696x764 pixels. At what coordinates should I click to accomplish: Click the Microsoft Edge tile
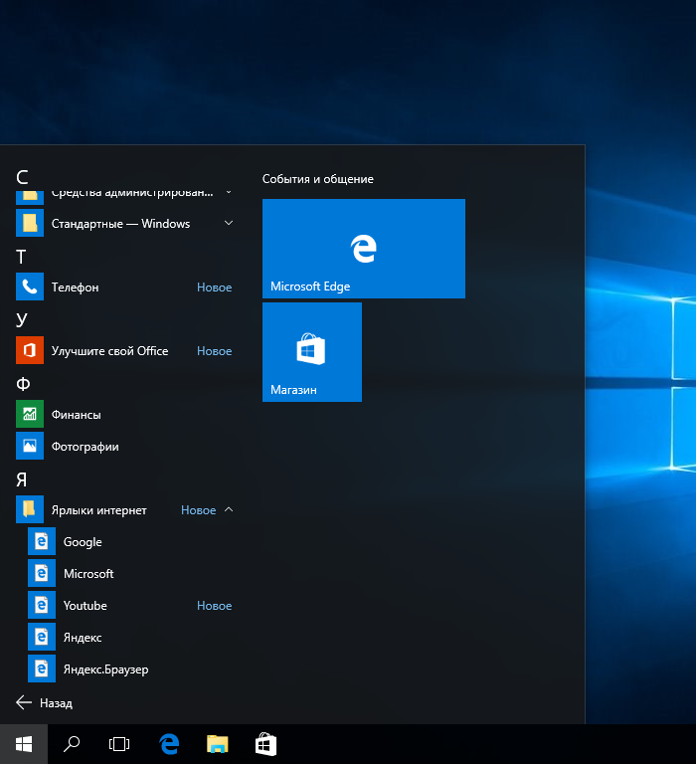(363, 249)
